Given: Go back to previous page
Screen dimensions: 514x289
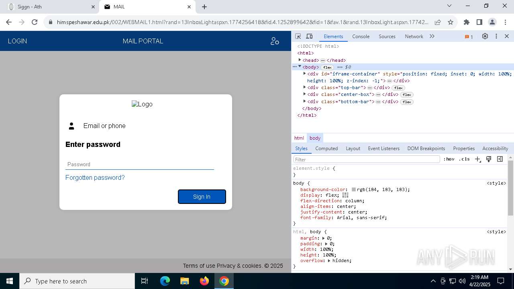Looking at the screenshot, I should click(9, 22).
